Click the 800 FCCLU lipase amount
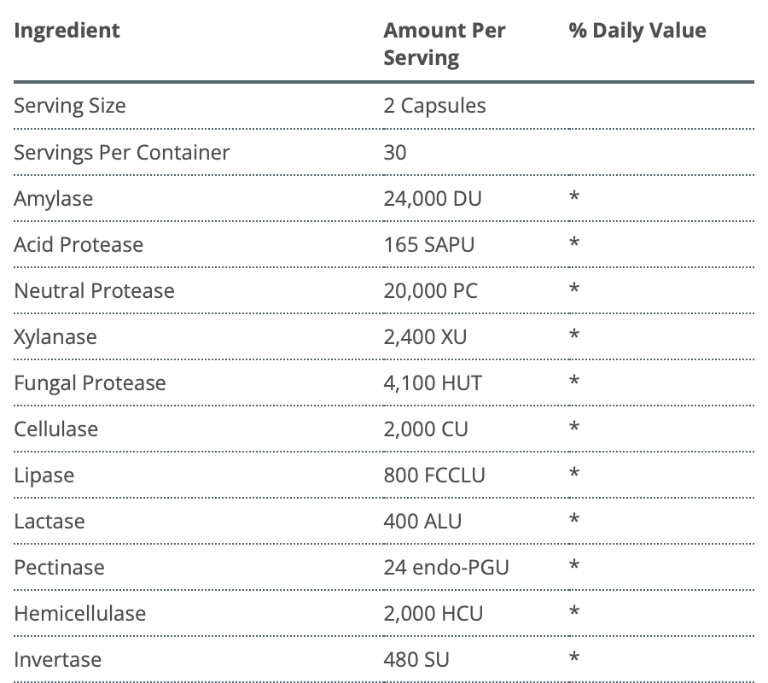768x683 pixels. tap(434, 475)
